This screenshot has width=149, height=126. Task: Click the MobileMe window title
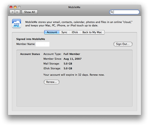pyautogui.click(x=74, y=7)
